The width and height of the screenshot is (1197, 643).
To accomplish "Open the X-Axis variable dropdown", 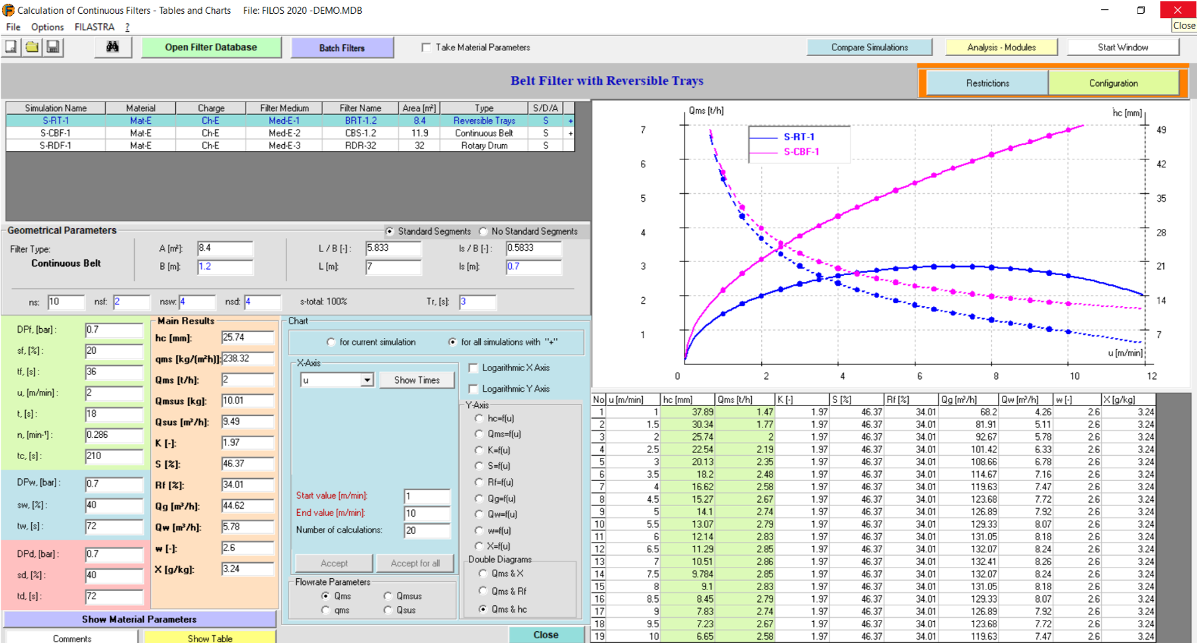I will click(367, 380).
